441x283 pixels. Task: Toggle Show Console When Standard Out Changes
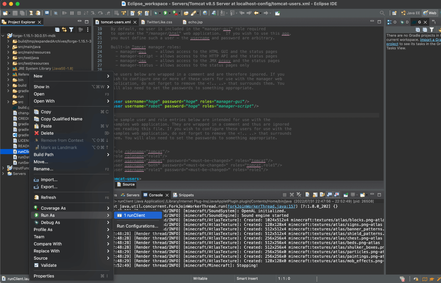click(x=329, y=195)
